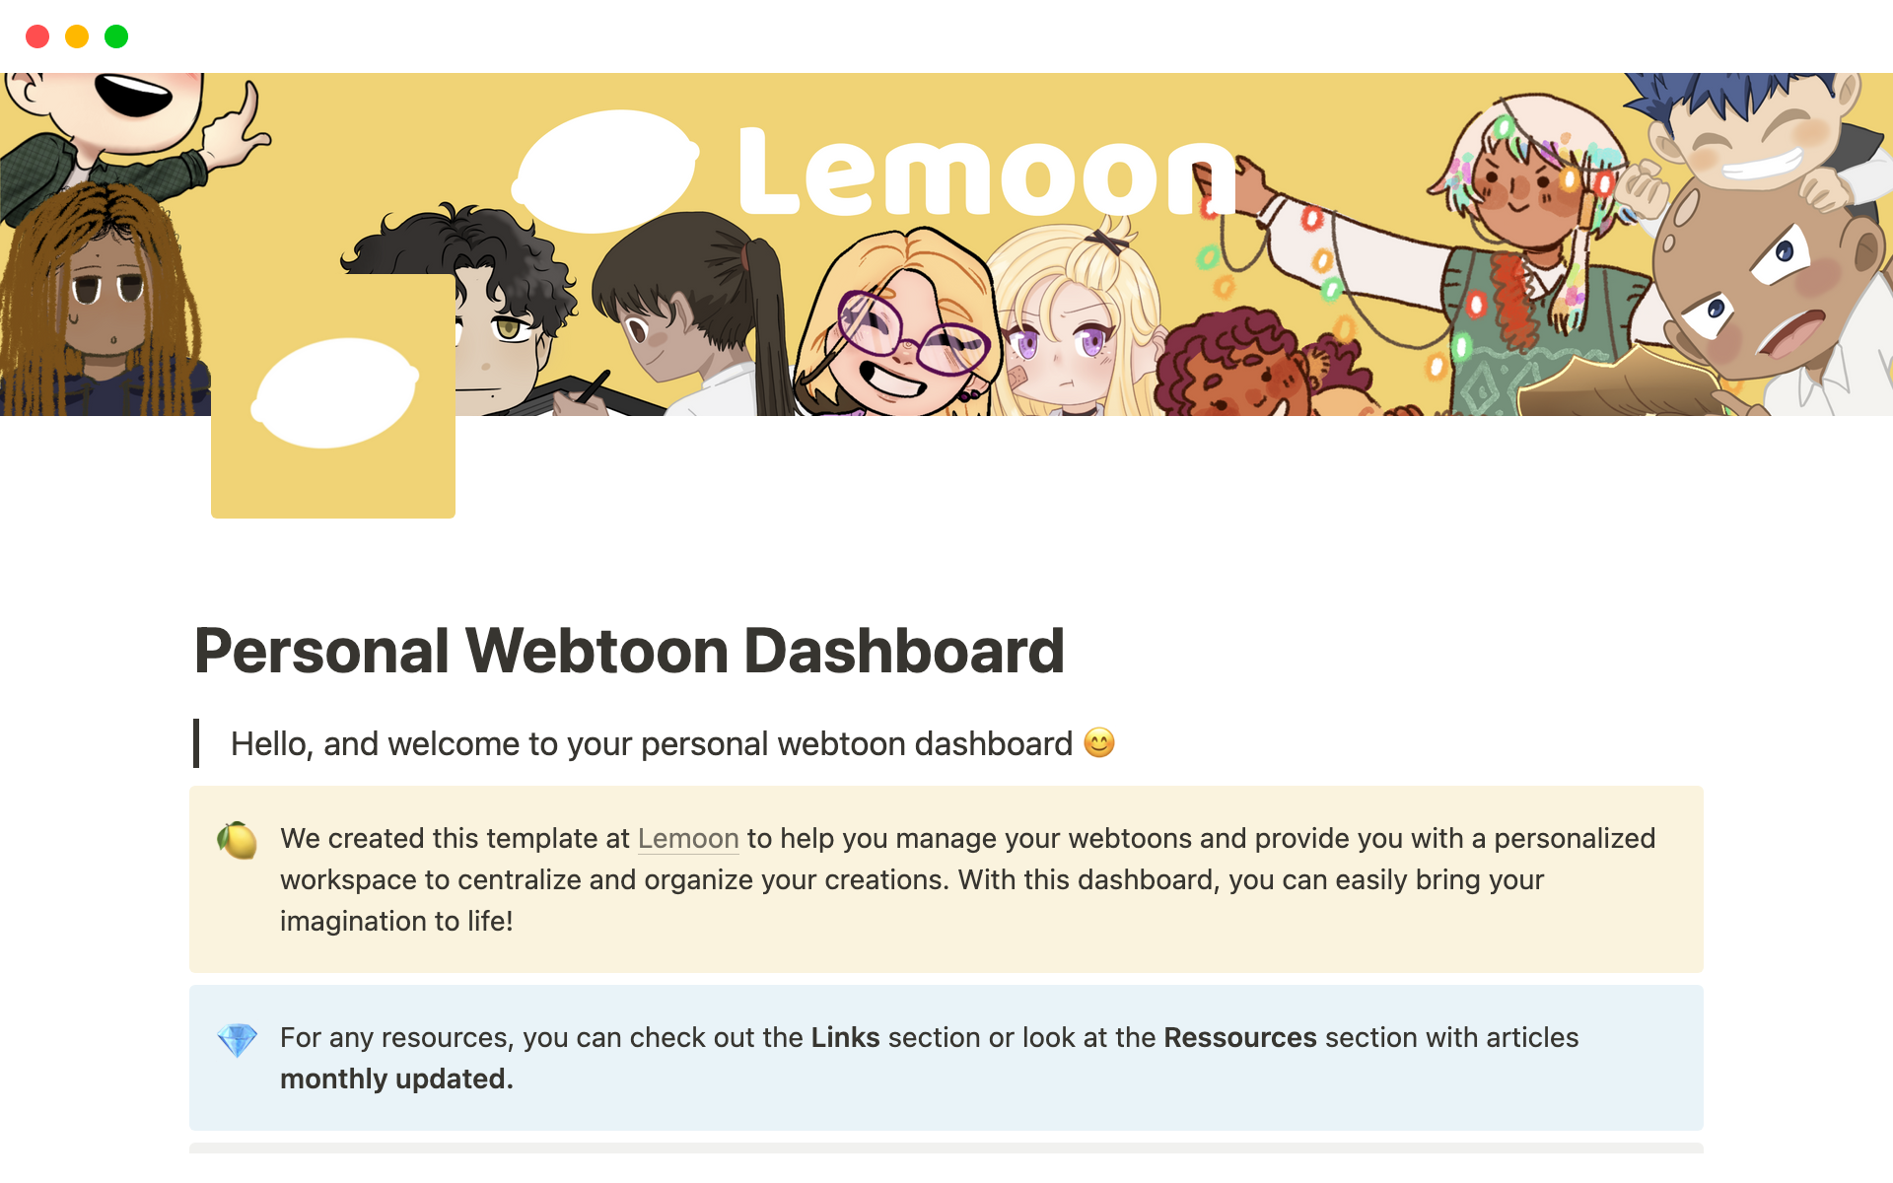1893x1183 pixels.
Task: Click the green maximize window button
Action: tap(116, 36)
